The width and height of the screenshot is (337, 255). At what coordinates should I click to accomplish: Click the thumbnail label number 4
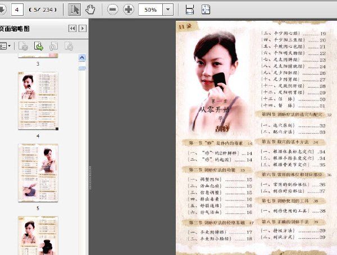click(x=38, y=136)
